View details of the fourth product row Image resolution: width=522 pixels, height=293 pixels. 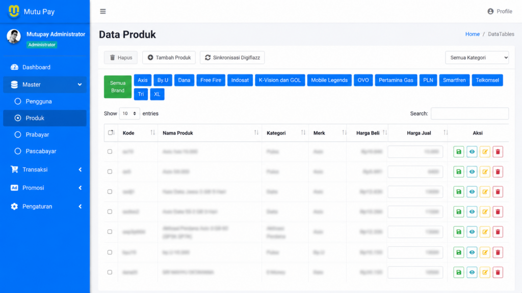[x=472, y=212]
